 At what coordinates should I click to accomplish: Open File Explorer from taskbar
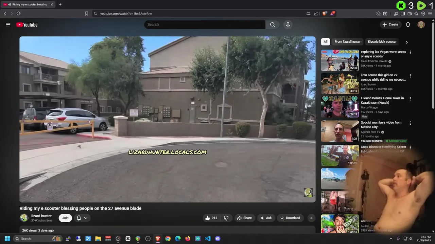coord(98,239)
